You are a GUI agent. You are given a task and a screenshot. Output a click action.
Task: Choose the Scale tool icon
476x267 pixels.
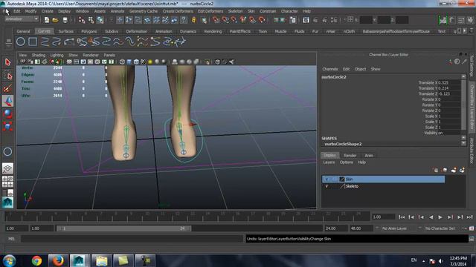coord(8,126)
